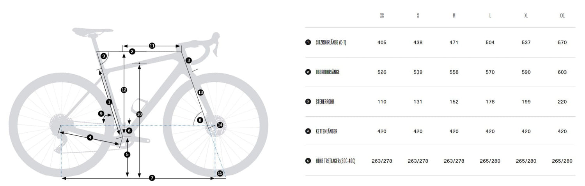
Task: Click the STEUERROHR row label
Action: point(325,102)
